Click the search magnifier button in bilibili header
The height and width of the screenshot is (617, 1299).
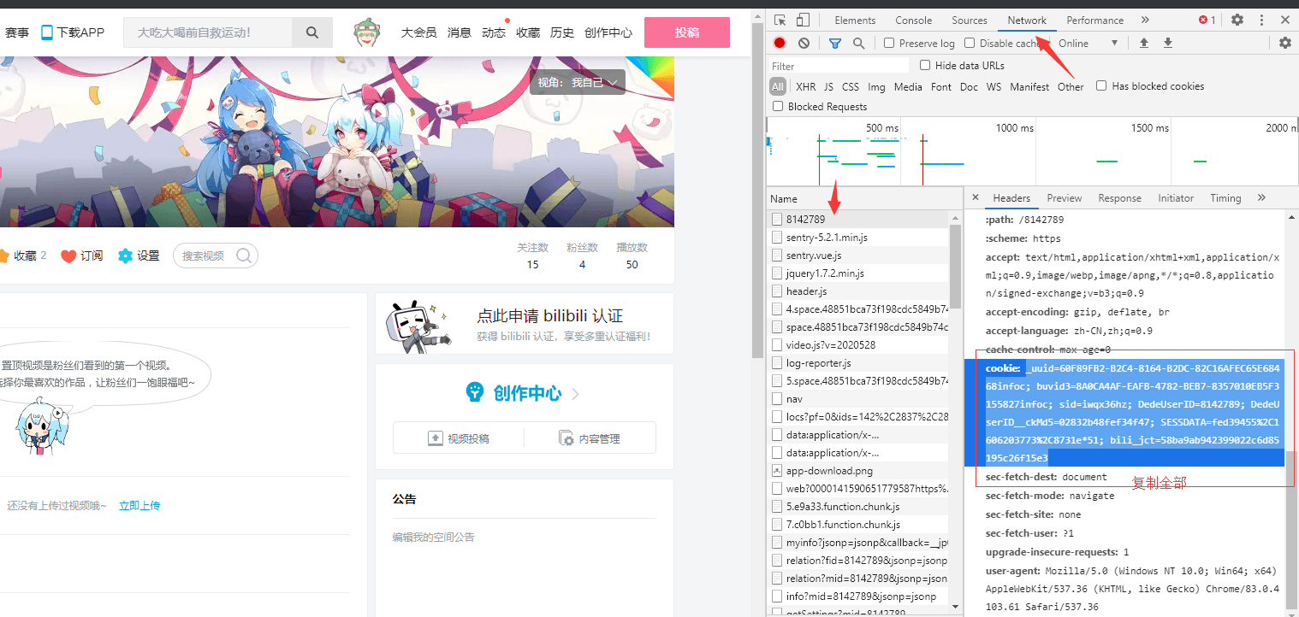pyautogui.click(x=312, y=32)
